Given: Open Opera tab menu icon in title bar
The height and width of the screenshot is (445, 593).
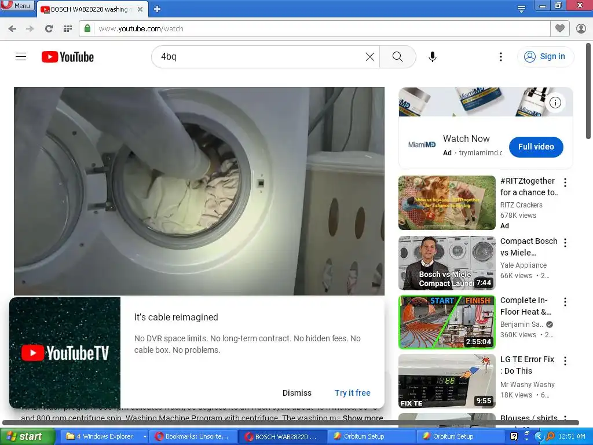Looking at the screenshot, I should [x=521, y=8].
